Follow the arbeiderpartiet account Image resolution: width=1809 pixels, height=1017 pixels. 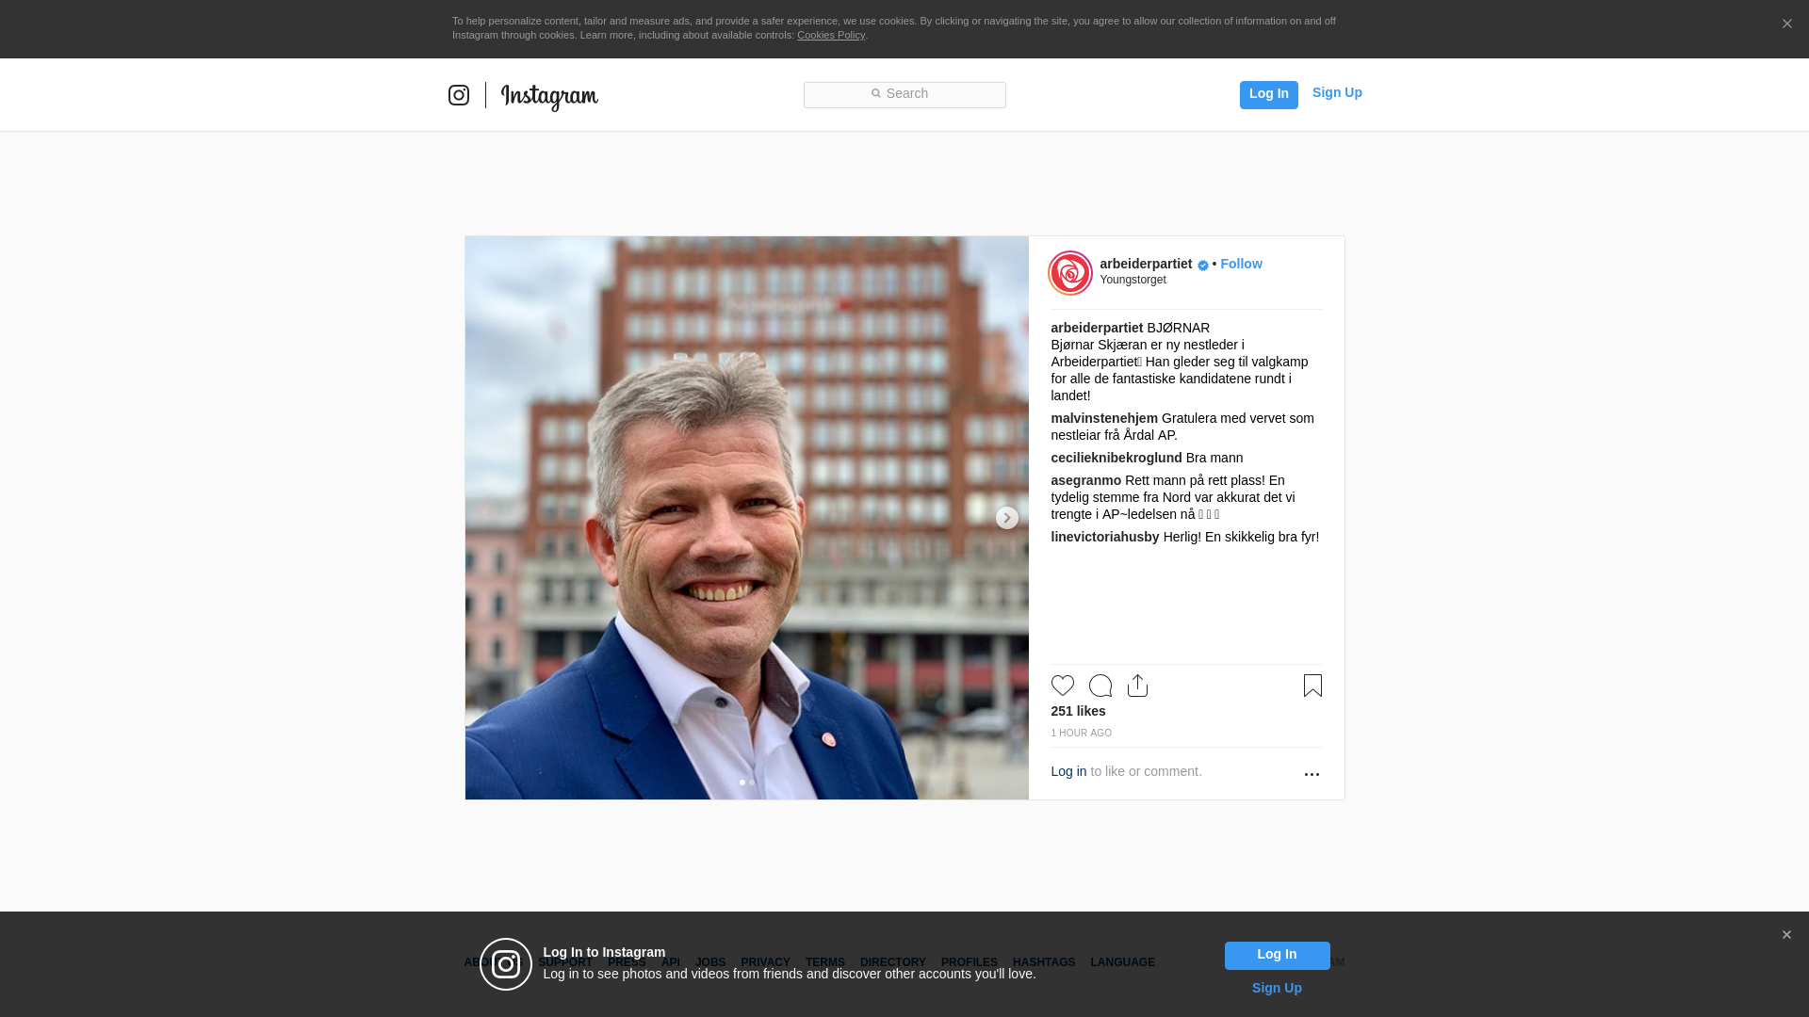pyautogui.click(x=1241, y=264)
